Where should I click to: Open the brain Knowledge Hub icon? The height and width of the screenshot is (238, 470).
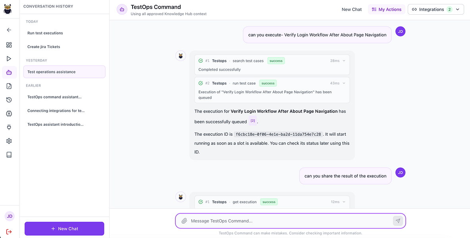point(9,113)
